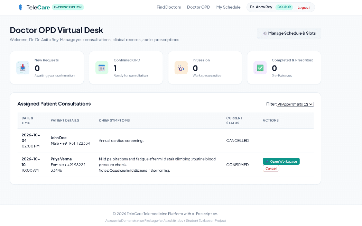This screenshot has width=362, height=226.
Task: Click the DOCTOR role badge
Action: tap(284, 7)
